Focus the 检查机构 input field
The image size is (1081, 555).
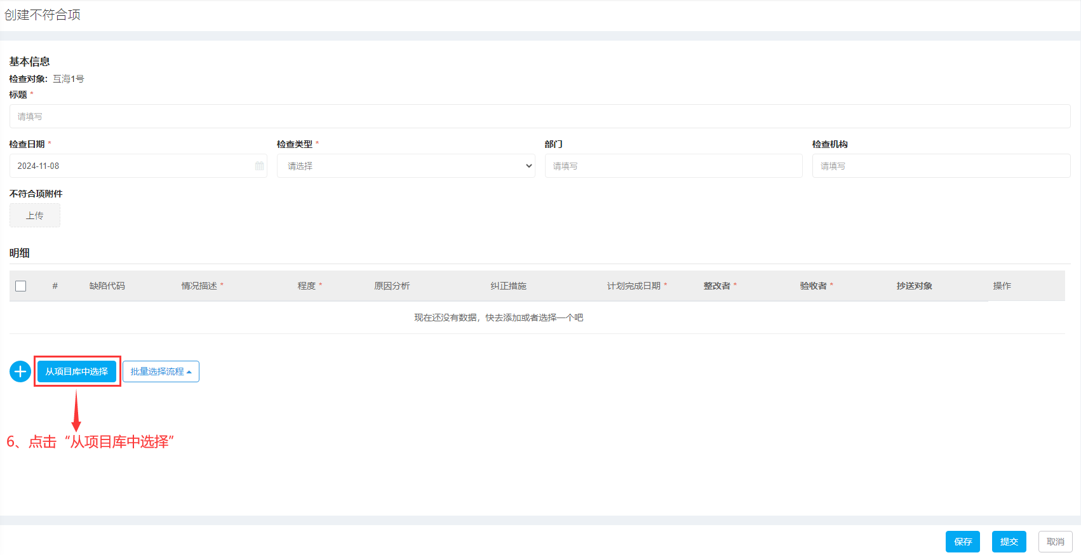[941, 166]
